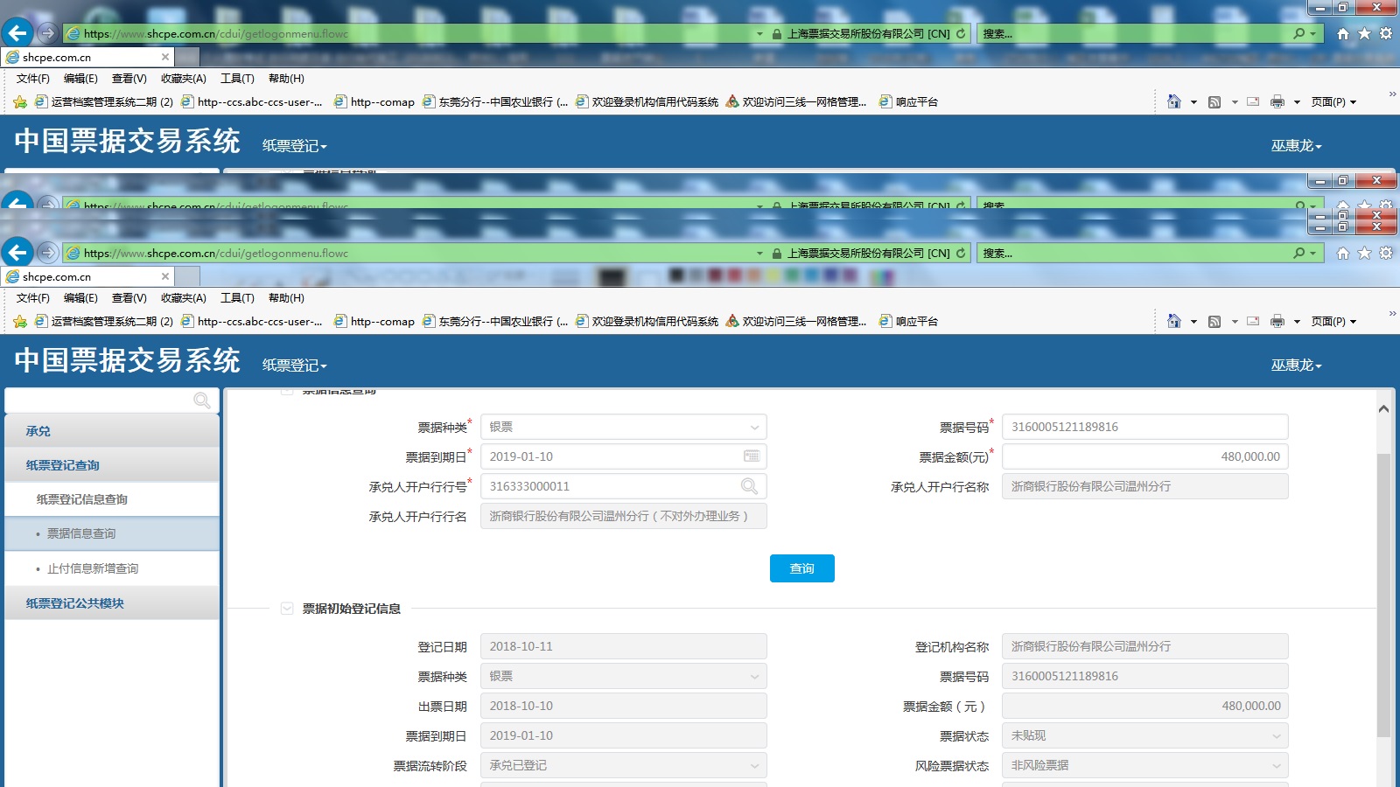The height and width of the screenshot is (787, 1400).
Task: Open the 止付信息新增查询 sidebar item
Action: [93, 568]
